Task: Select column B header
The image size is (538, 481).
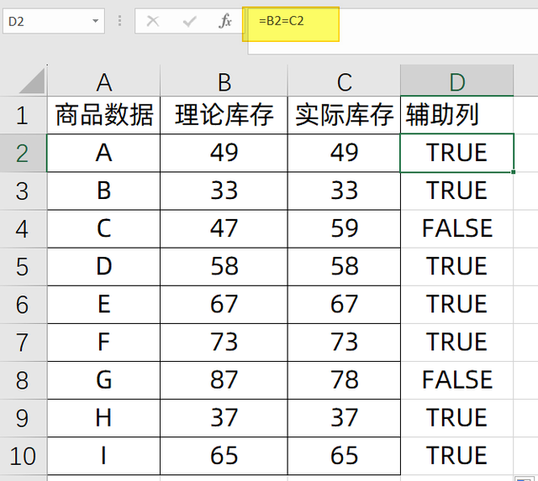Action: 224,81
